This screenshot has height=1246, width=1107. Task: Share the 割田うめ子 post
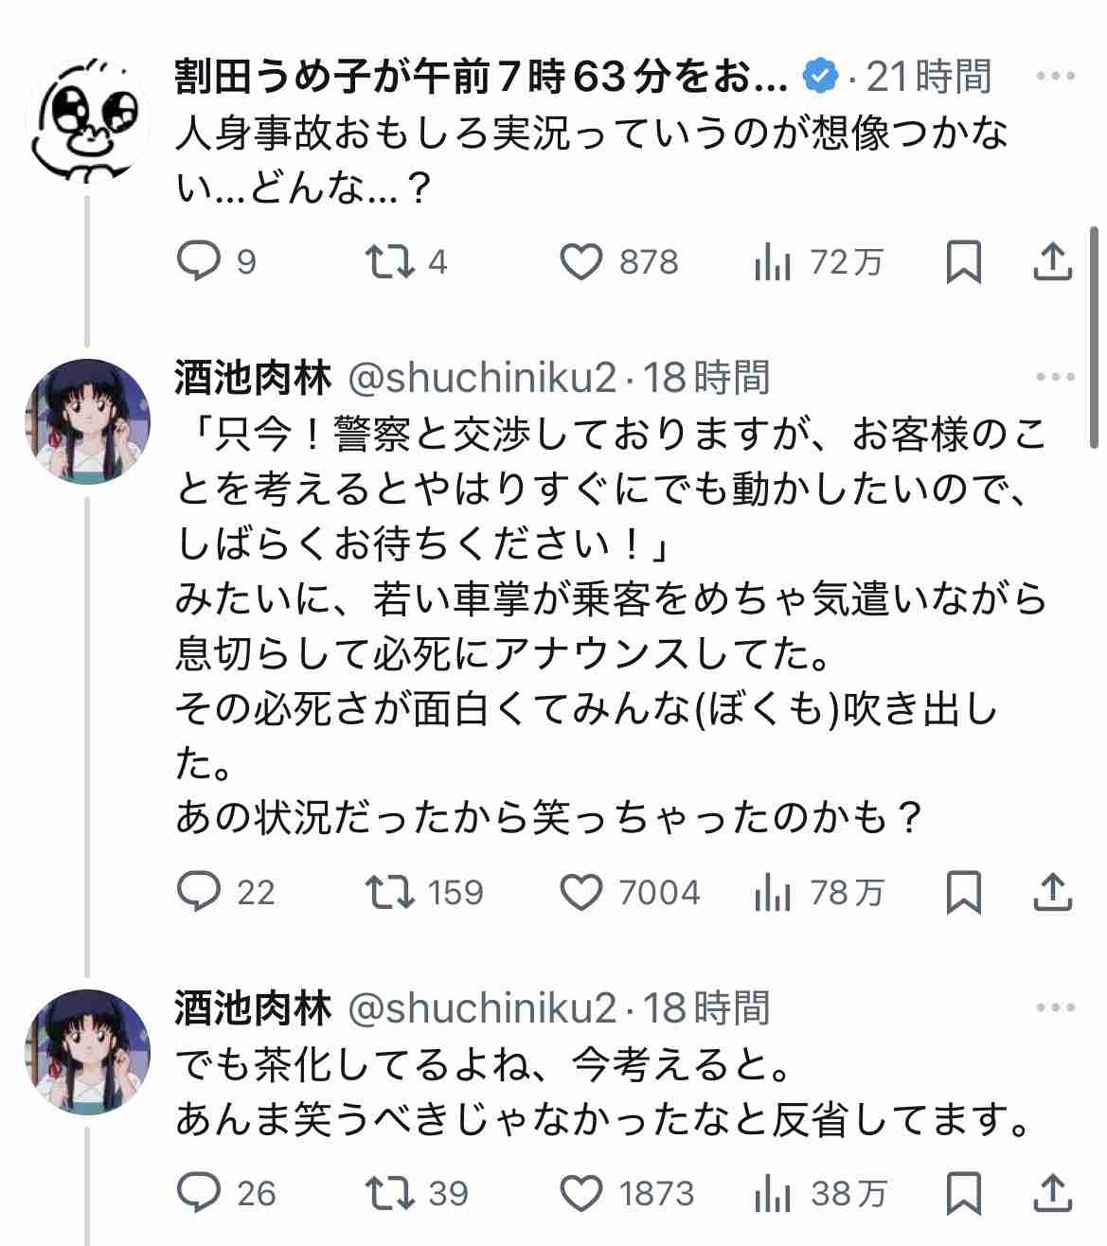click(x=1052, y=262)
